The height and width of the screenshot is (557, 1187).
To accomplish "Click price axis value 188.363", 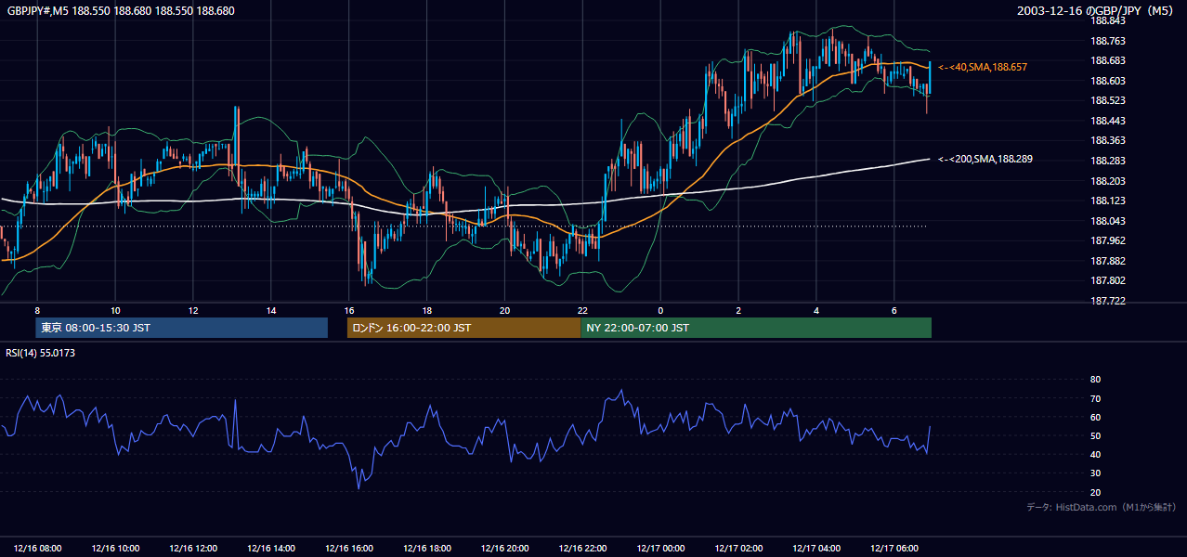I will click(x=1107, y=141).
